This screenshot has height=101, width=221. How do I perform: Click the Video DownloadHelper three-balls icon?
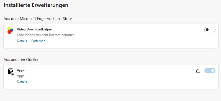pyautogui.click(x=10, y=30)
